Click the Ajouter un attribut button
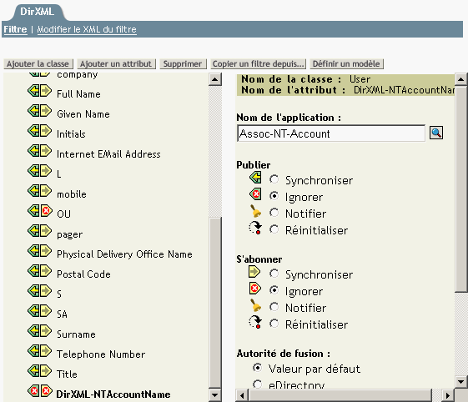468x402 pixels. (x=116, y=64)
